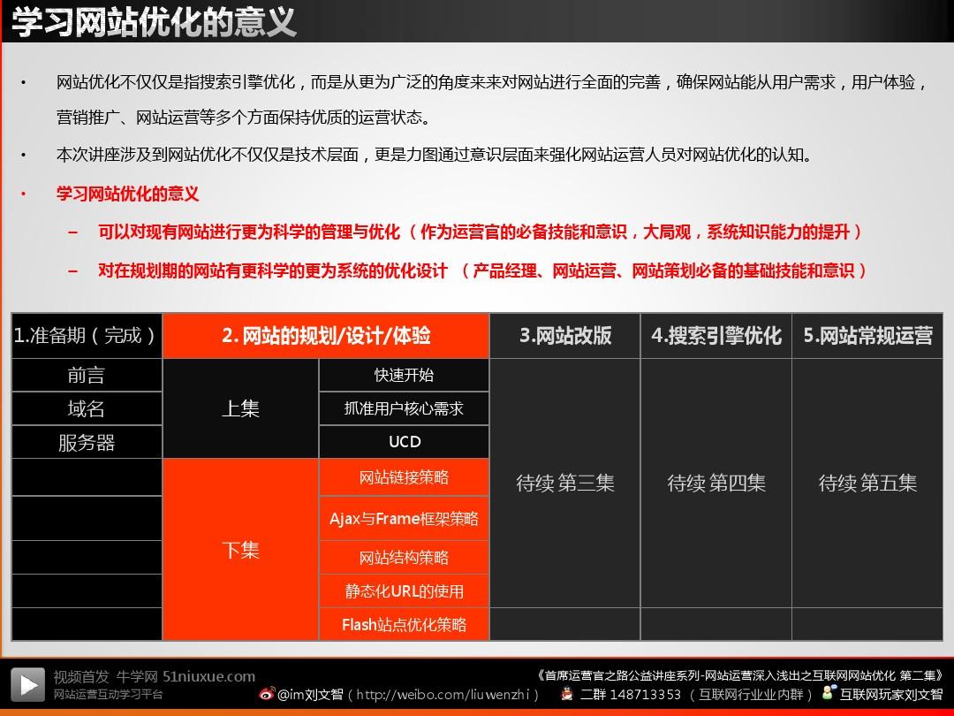Click the Flash站点优化策略 cell
The image size is (954, 716).
click(x=404, y=625)
